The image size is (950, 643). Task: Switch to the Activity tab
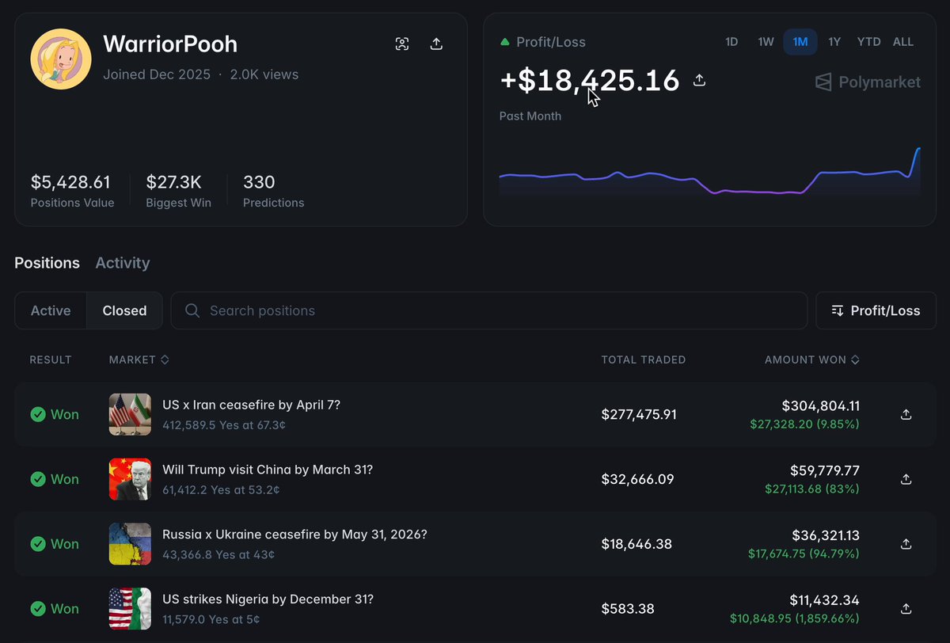[x=123, y=263]
